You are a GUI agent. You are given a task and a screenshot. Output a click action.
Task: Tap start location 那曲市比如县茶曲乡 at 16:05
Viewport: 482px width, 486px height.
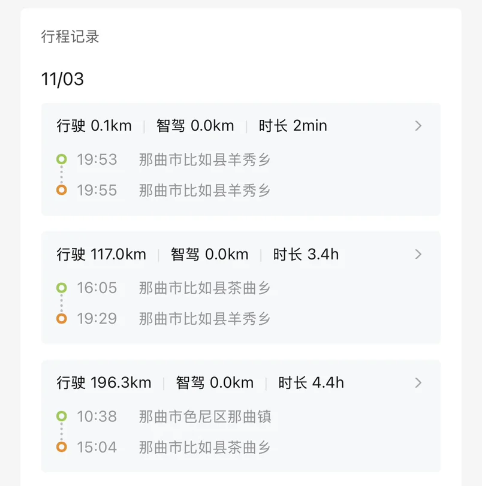point(205,288)
